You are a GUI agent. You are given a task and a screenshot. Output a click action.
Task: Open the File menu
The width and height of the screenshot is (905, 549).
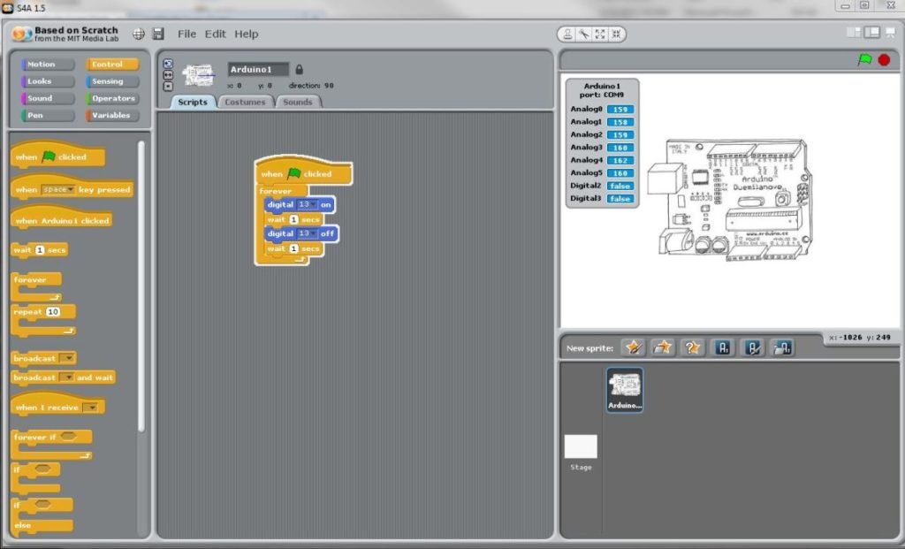tap(186, 34)
